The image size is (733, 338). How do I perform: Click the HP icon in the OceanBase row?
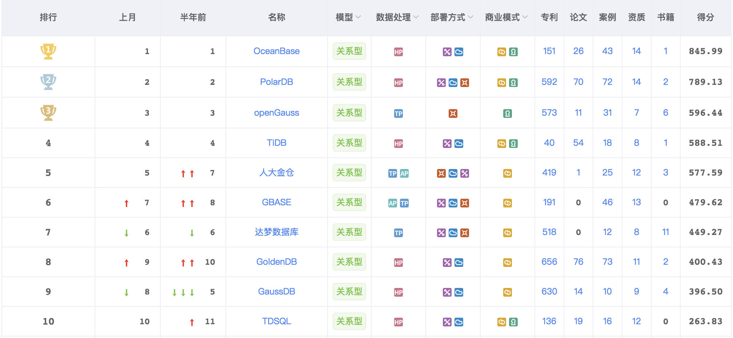pos(398,52)
